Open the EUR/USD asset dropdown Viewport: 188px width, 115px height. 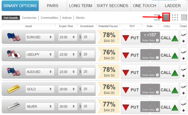[40, 37]
